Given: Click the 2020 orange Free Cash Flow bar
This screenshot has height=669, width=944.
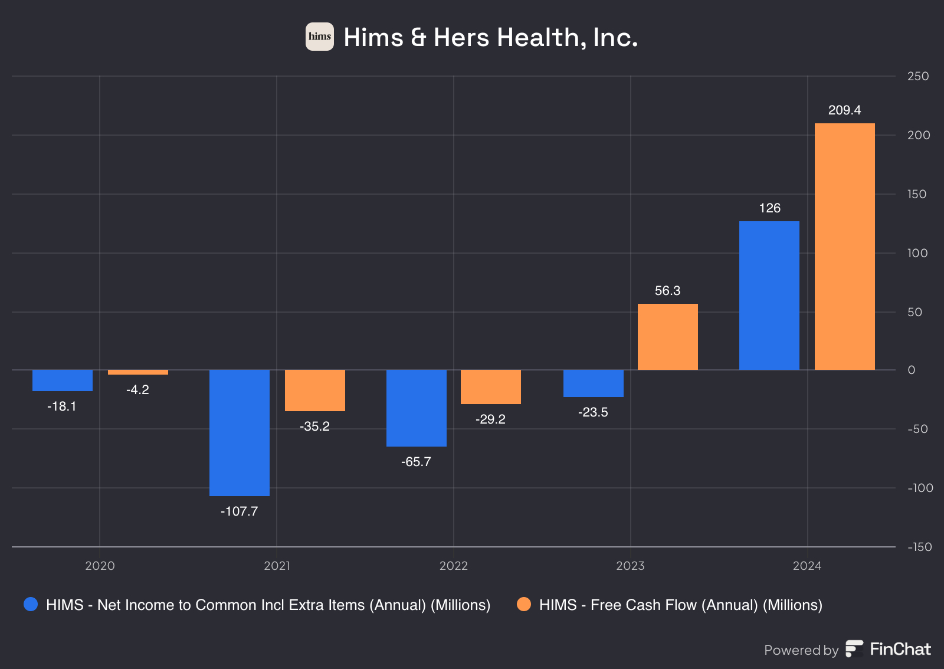Looking at the screenshot, I should pos(138,372).
